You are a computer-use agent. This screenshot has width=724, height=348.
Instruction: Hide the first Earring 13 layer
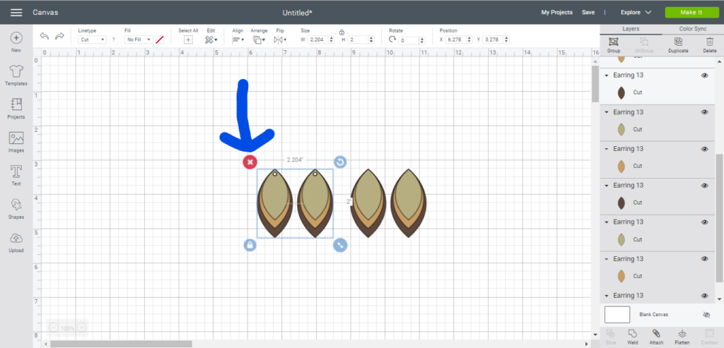pyautogui.click(x=705, y=76)
